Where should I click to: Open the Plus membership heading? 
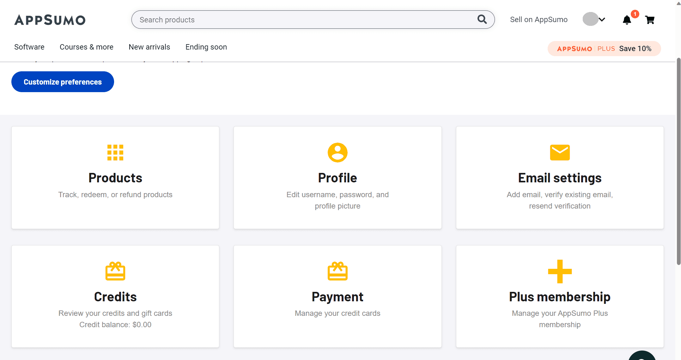pos(560,297)
